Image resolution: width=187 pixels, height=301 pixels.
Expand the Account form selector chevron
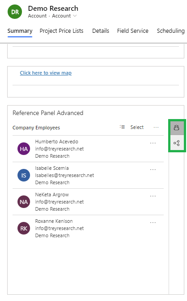[x=75, y=16]
